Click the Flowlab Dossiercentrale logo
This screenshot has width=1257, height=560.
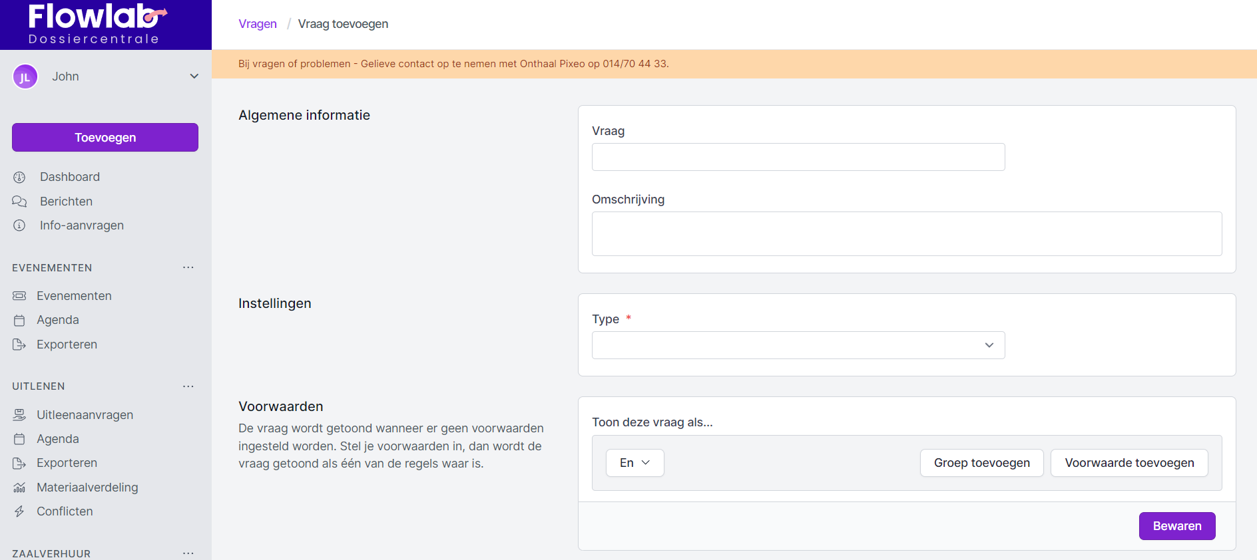[x=97, y=25]
